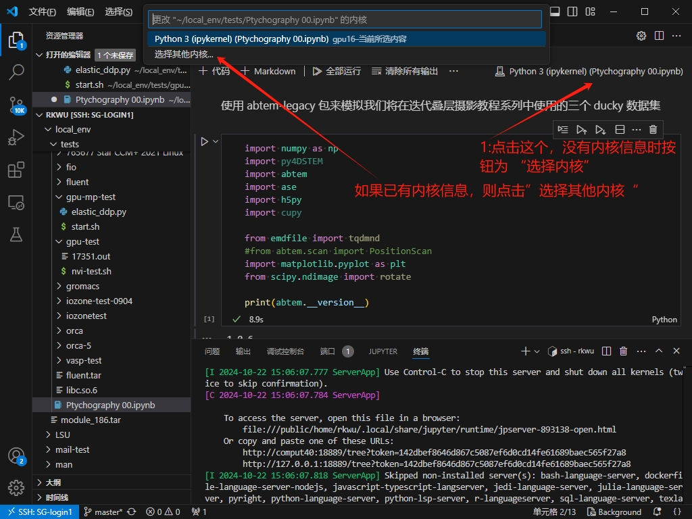This screenshot has height=519, width=692.
Task: Click 全部运行 to run all cells
Action: (x=337, y=71)
